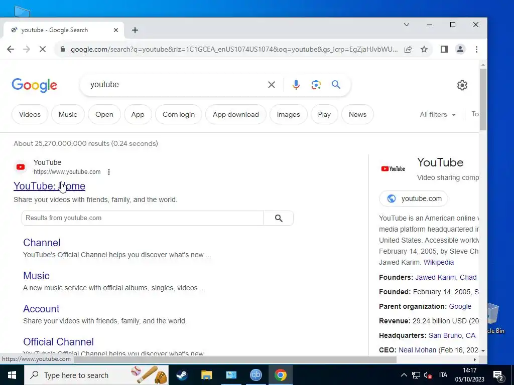The width and height of the screenshot is (514, 385).
Task: Open YouTube: Home result link
Action: (50, 186)
